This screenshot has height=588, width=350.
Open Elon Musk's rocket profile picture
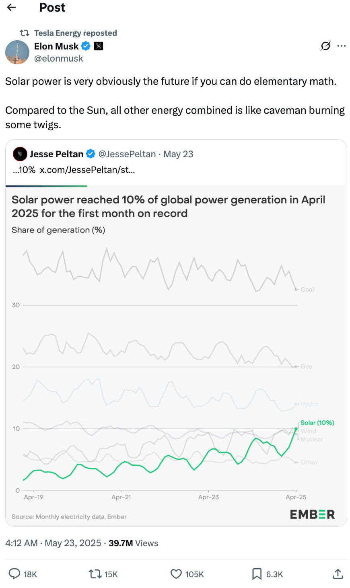[17, 52]
